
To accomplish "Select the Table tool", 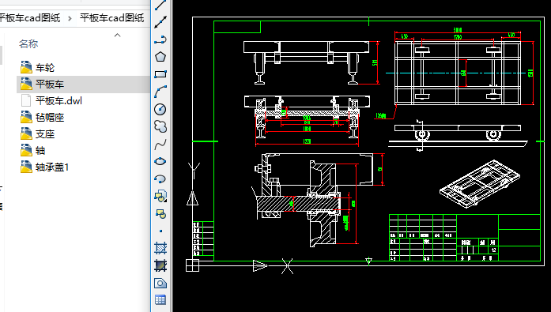I will point(160,300).
